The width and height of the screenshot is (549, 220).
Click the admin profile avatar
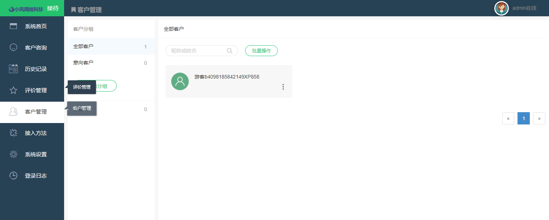(x=502, y=8)
